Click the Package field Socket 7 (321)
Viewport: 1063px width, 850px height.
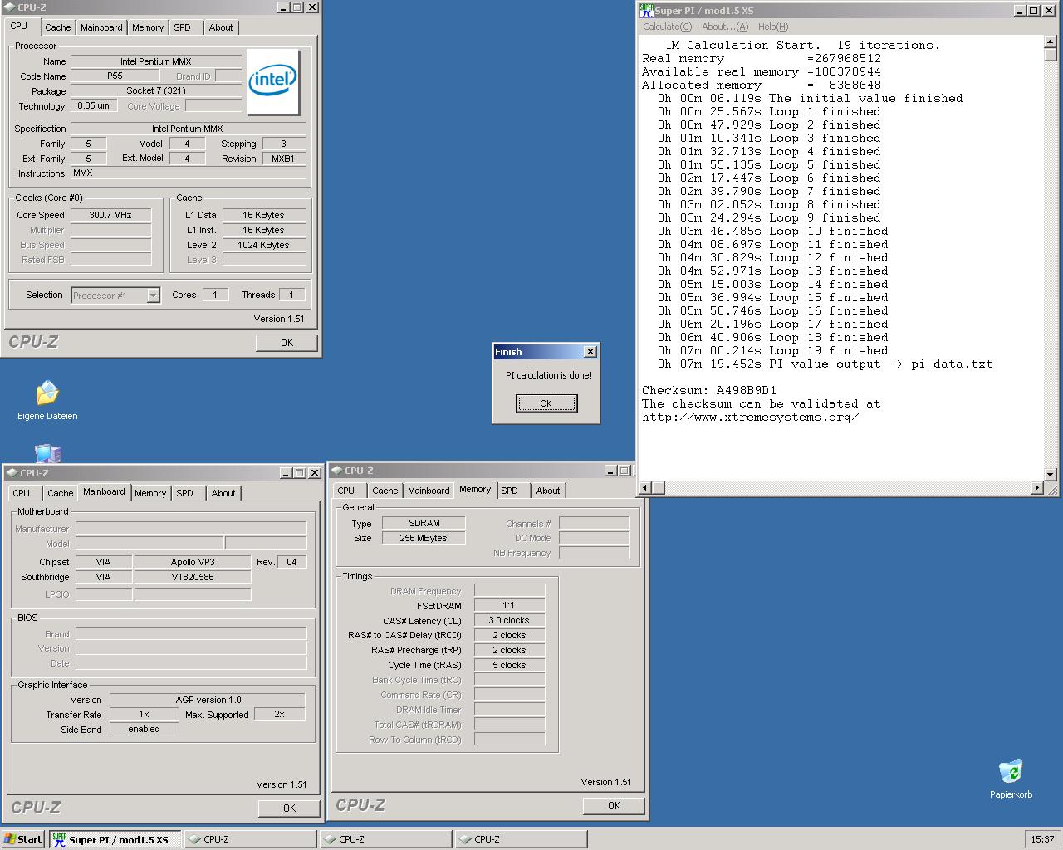(x=156, y=90)
